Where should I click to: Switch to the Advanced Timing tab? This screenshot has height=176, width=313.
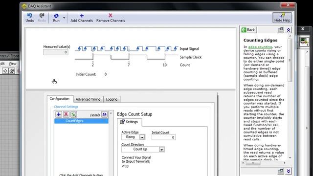click(88, 99)
